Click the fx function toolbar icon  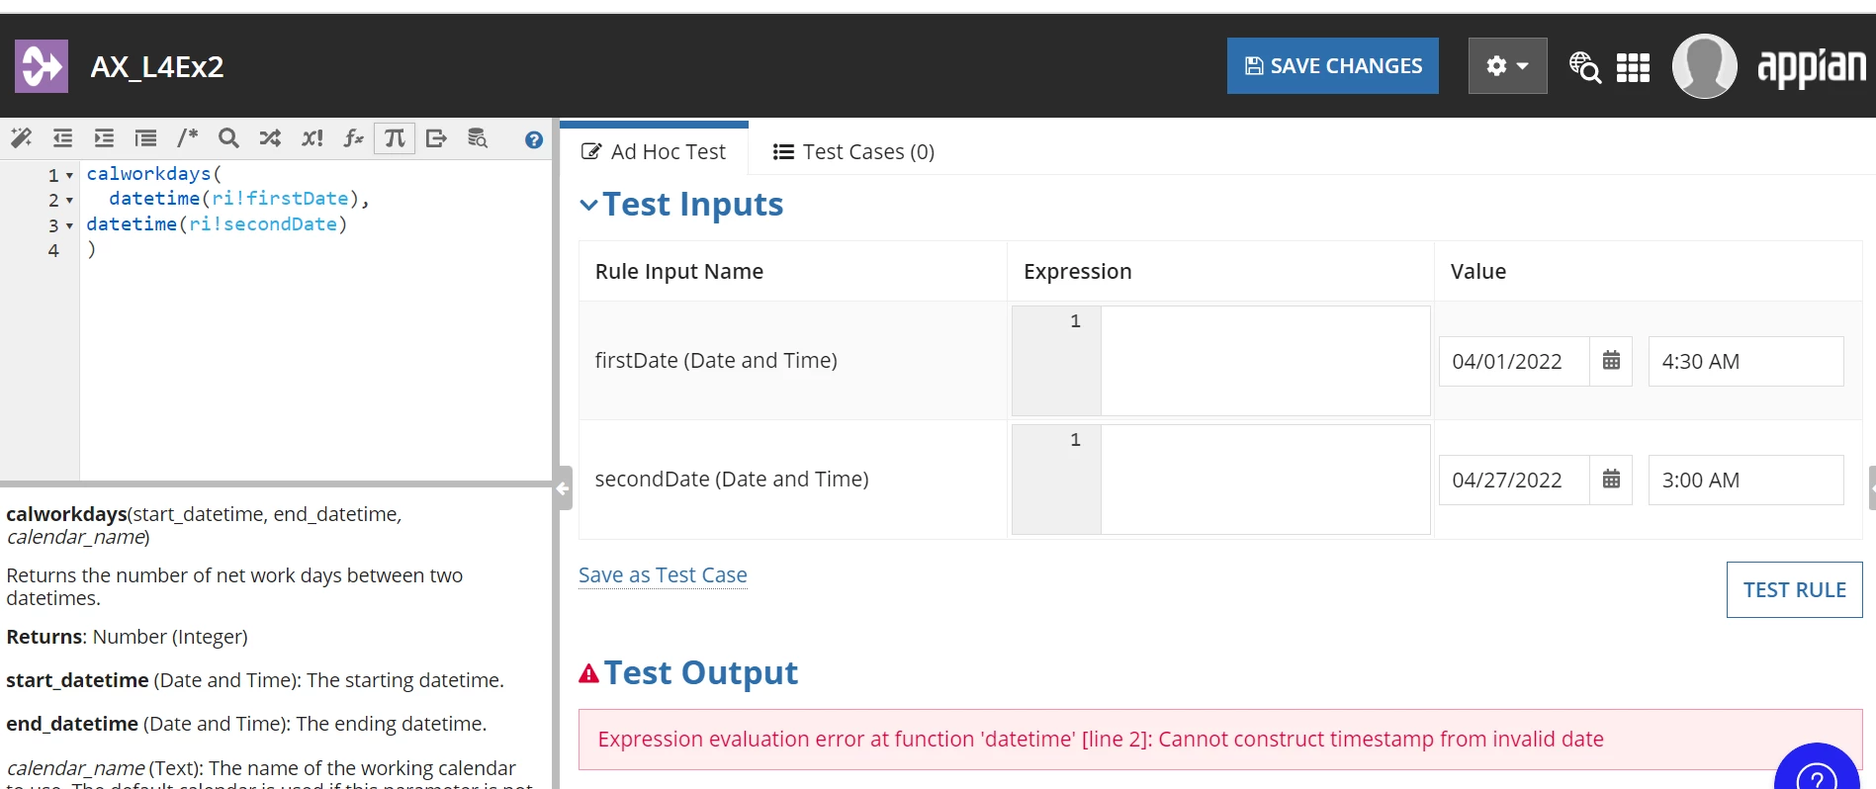click(x=353, y=138)
